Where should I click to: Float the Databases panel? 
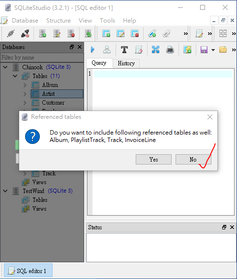72,47
